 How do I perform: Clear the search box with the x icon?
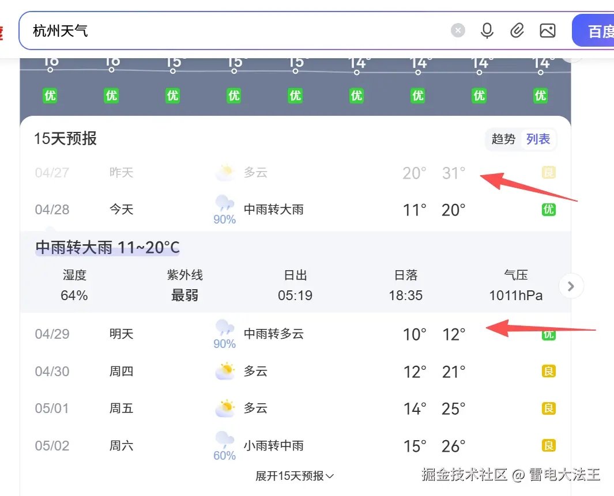click(458, 30)
